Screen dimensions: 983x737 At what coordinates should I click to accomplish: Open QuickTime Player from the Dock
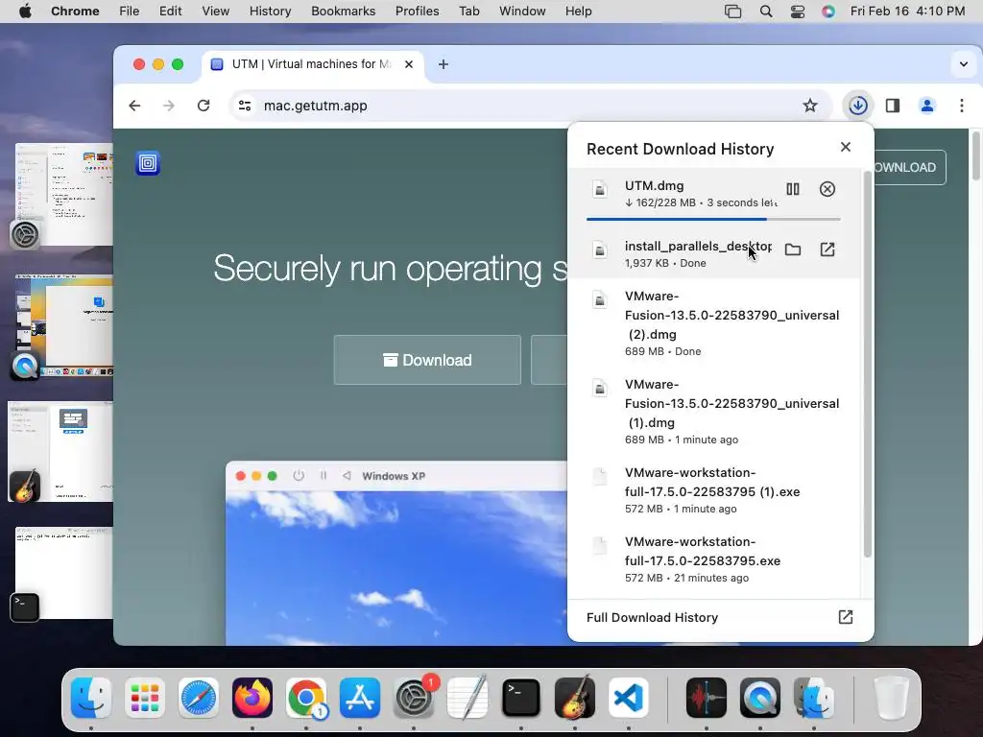pos(760,698)
